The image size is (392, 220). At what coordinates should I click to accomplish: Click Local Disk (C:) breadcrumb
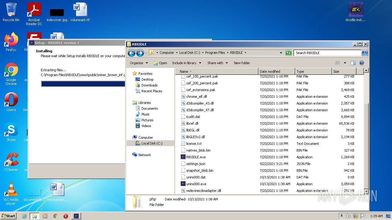tap(190, 53)
